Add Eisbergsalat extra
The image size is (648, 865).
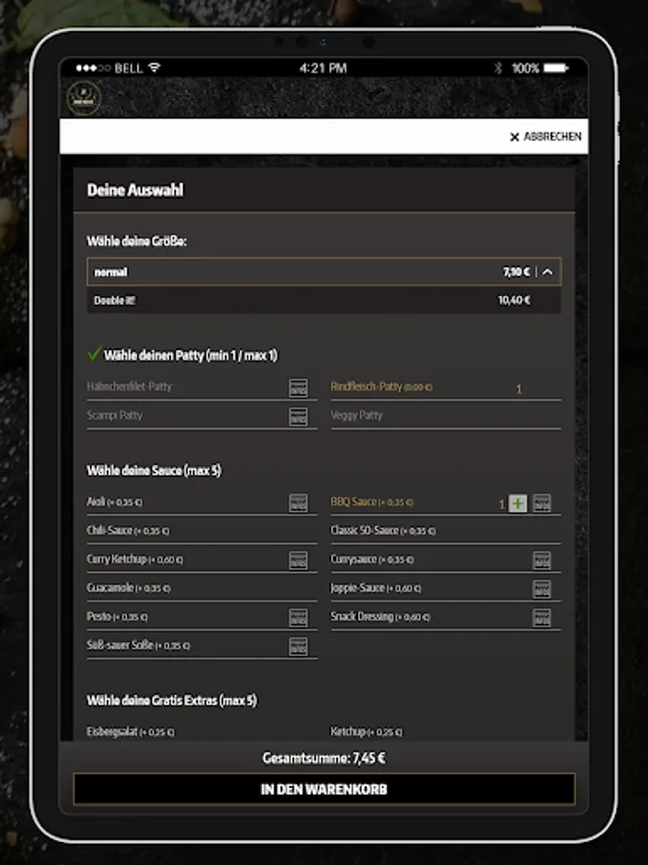click(x=130, y=731)
